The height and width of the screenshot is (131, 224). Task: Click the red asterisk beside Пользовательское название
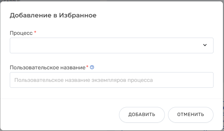pos(87,67)
